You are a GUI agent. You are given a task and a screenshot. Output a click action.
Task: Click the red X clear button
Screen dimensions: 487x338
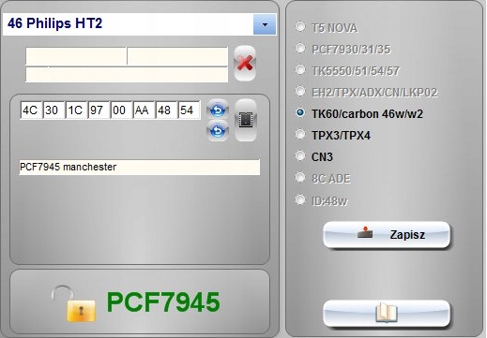click(245, 64)
